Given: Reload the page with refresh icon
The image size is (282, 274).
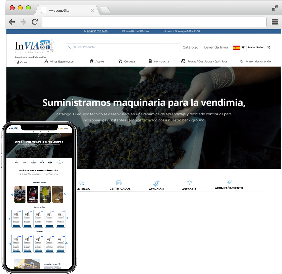Looking at the screenshot, I should point(35,22).
